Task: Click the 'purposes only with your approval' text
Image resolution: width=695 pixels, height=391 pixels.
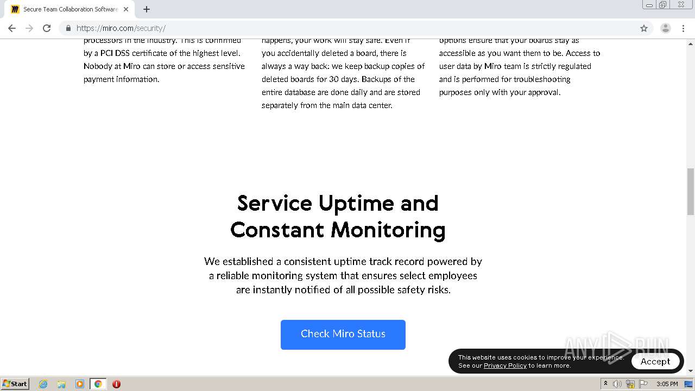Action: pos(500,92)
